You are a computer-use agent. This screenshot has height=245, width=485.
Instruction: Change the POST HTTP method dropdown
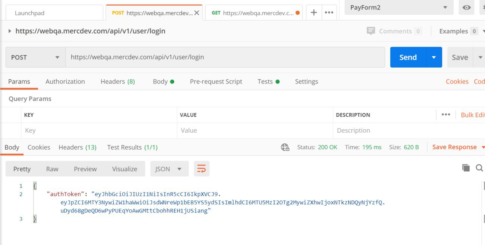click(x=36, y=57)
